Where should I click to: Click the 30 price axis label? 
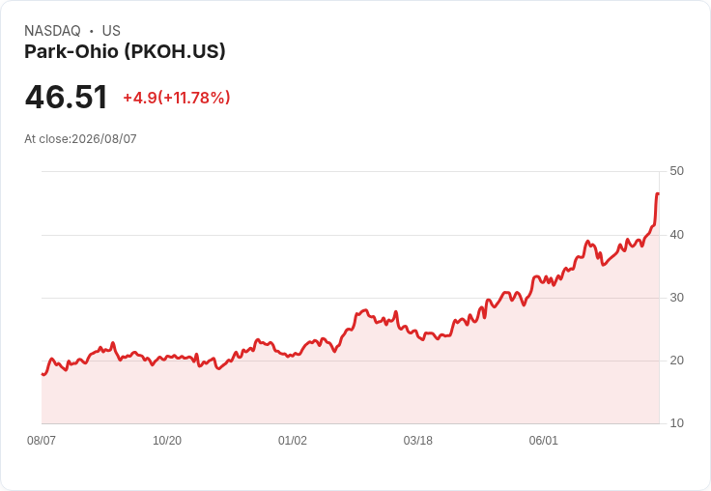[676, 298]
